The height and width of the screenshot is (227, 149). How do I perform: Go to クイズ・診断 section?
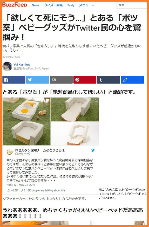[x=53, y=5]
